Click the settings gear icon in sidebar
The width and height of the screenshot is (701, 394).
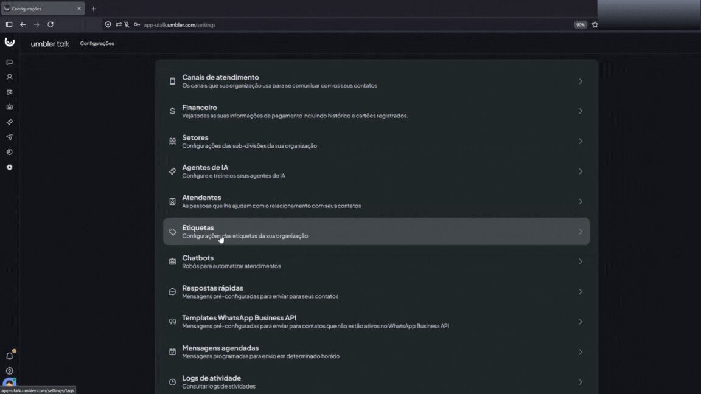pos(9,167)
